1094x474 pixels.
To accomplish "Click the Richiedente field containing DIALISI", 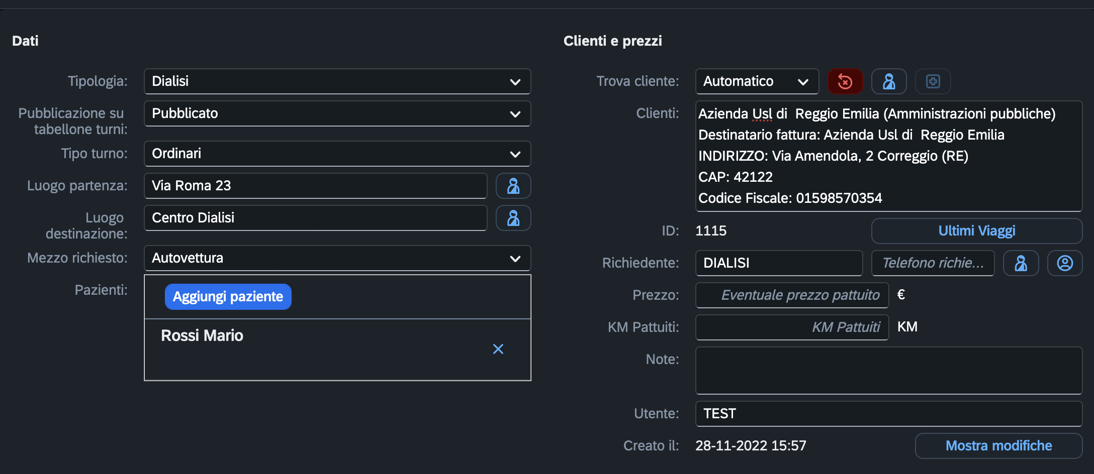I will [779, 263].
